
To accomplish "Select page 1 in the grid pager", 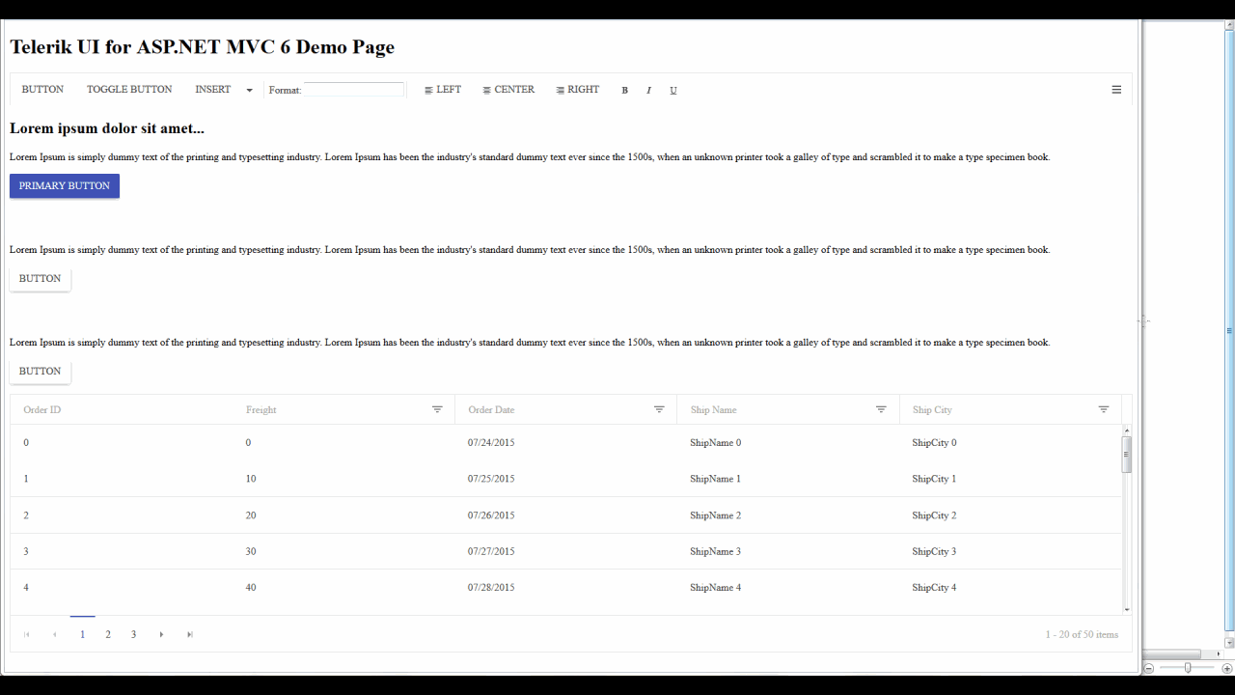I will [x=83, y=634].
